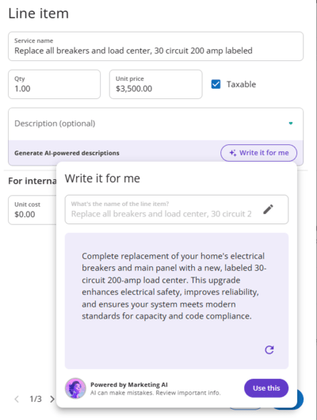Click the 'Generate AI-powered descriptions' label

pyautogui.click(x=67, y=153)
